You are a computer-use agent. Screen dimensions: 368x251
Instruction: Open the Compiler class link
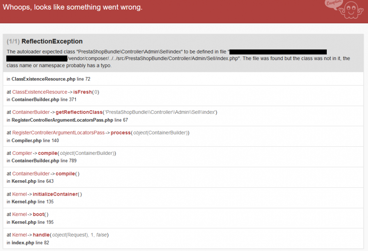coord(21,153)
